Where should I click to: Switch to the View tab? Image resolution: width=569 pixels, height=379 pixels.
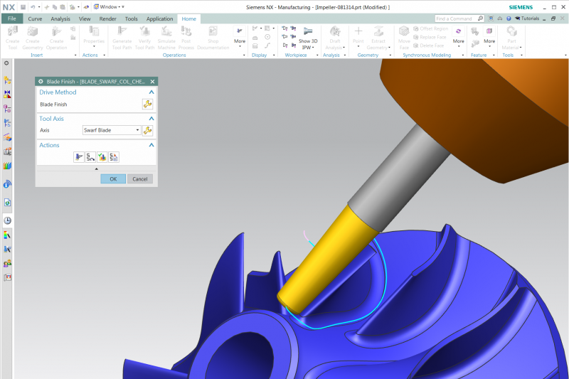point(85,19)
